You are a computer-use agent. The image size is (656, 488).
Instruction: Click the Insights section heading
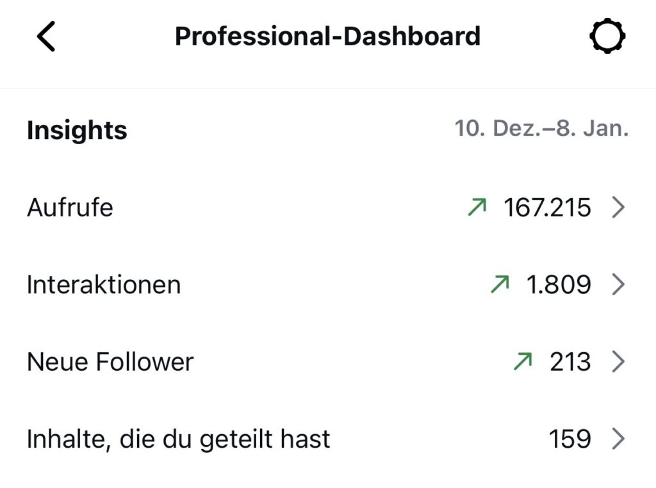click(x=77, y=130)
